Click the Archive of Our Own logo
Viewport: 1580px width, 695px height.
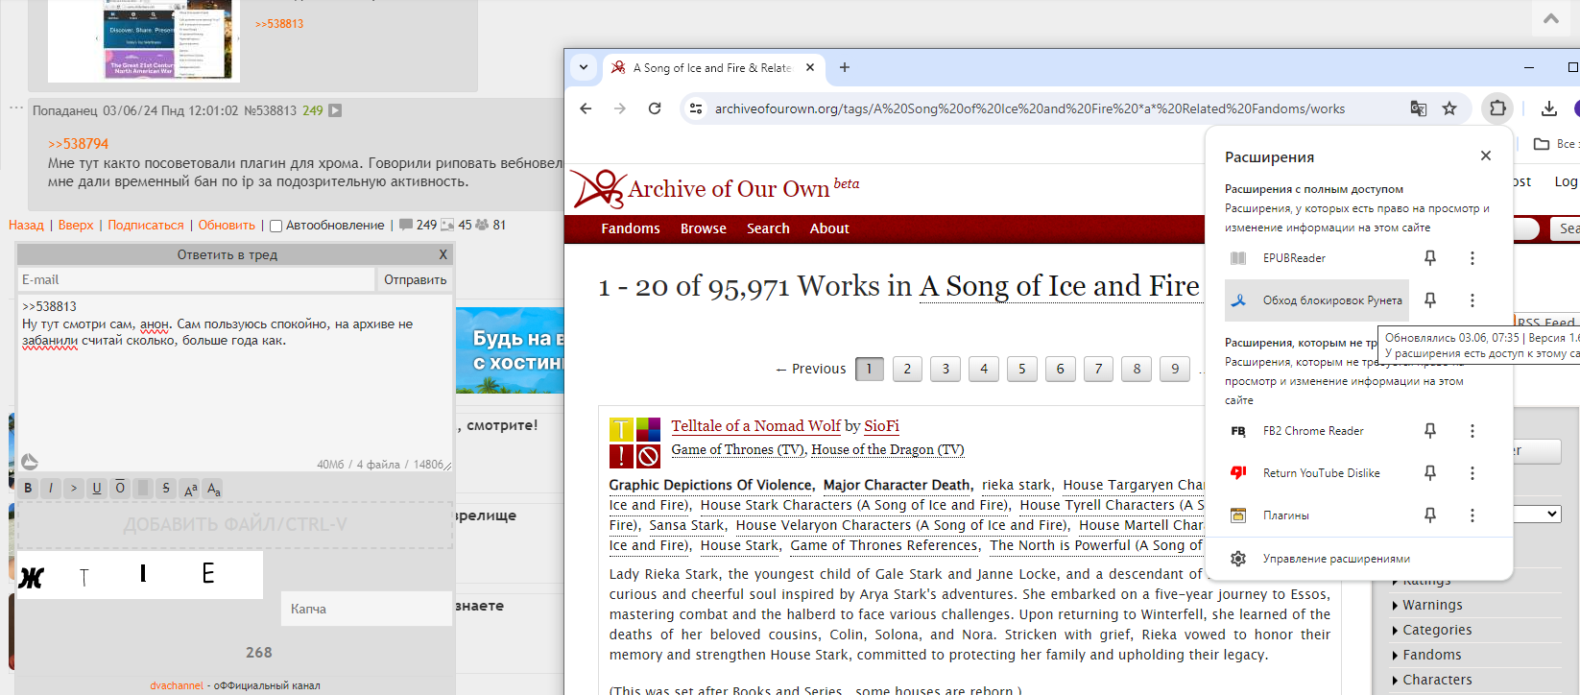(599, 189)
